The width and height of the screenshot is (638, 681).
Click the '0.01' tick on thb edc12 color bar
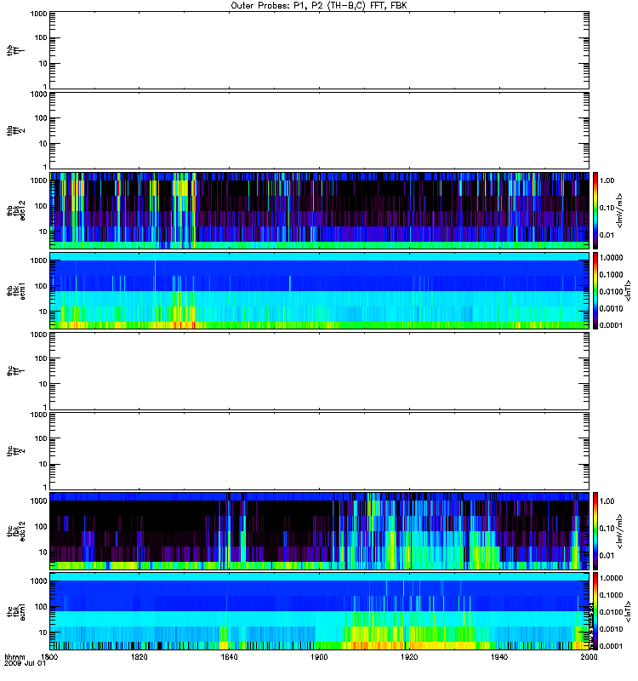click(607, 235)
